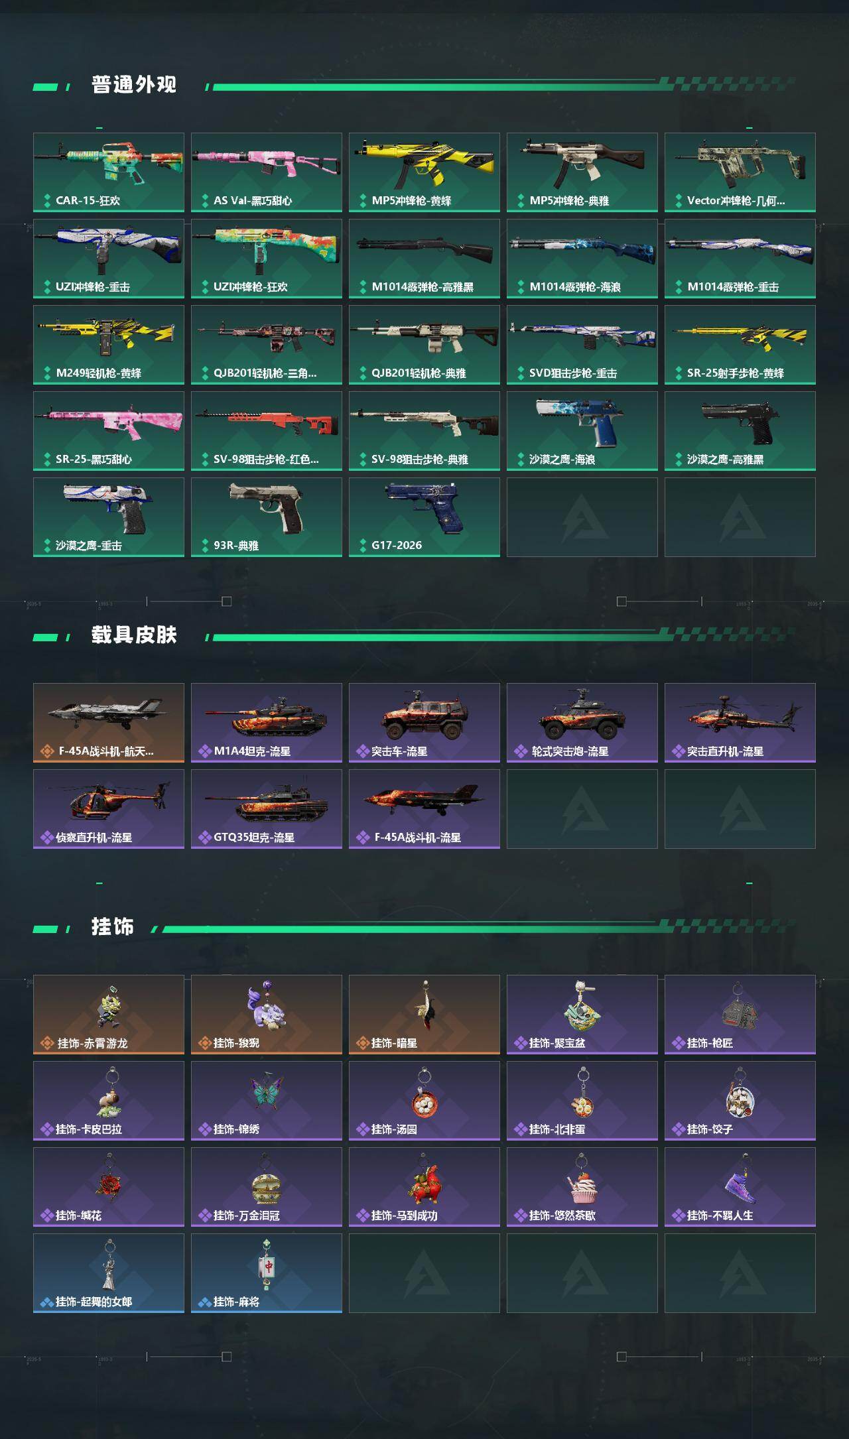The width and height of the screenshot is (849, 1439).
Task: Select the CAR-15-狂欢 weapon skin
Action: tap(109, 172)
